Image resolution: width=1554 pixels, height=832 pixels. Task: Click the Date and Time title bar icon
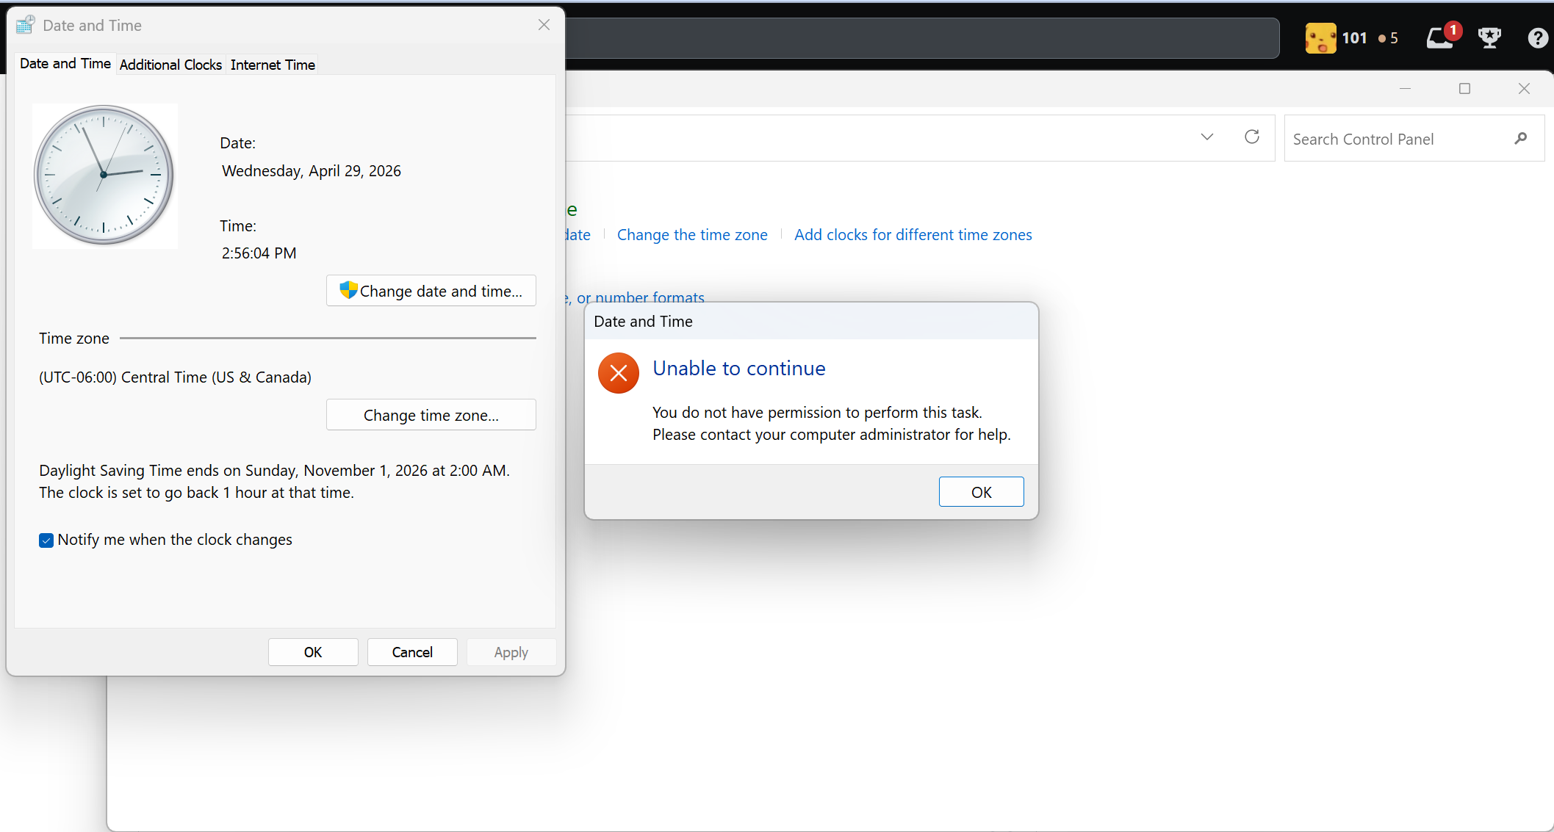pyautogui.click(x=25, y=25)
